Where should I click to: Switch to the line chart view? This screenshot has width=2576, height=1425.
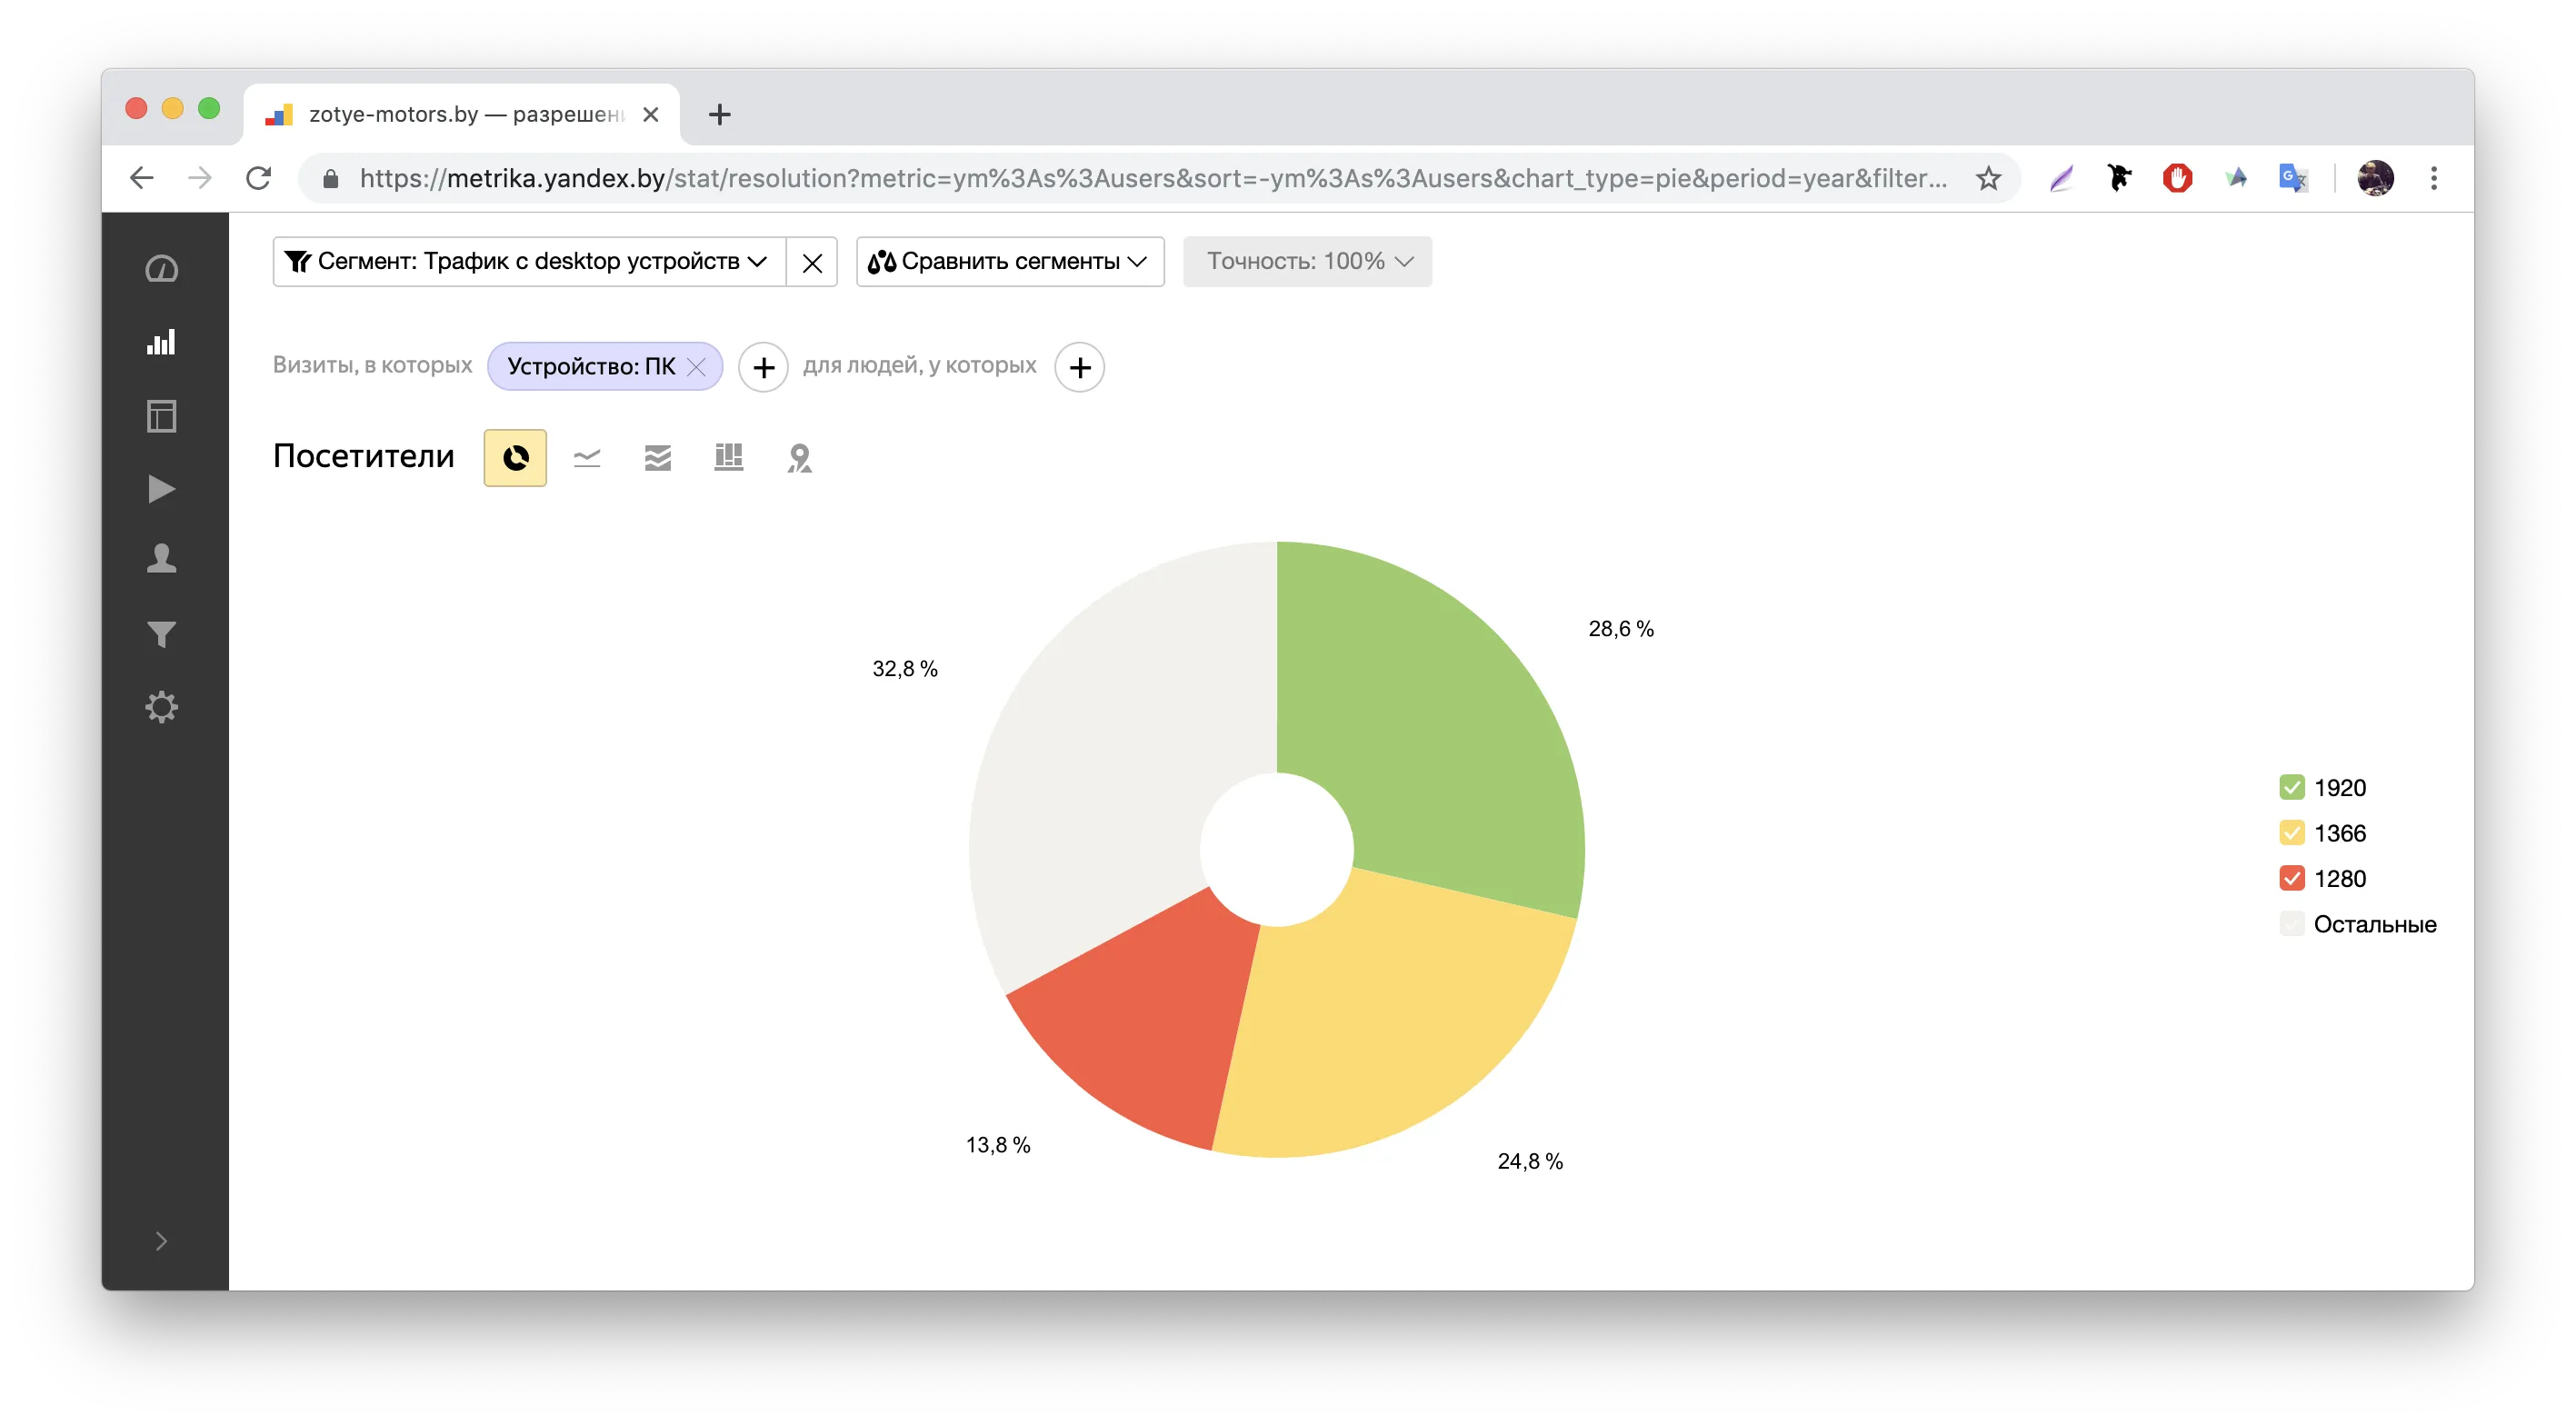coord(587,457)
